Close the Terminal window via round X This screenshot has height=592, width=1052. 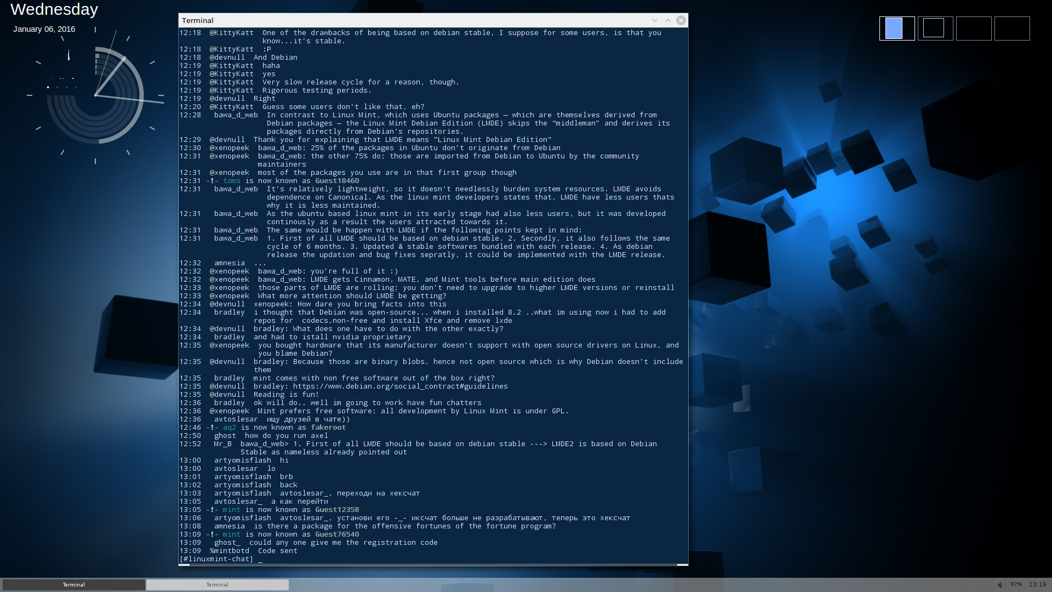681,20
